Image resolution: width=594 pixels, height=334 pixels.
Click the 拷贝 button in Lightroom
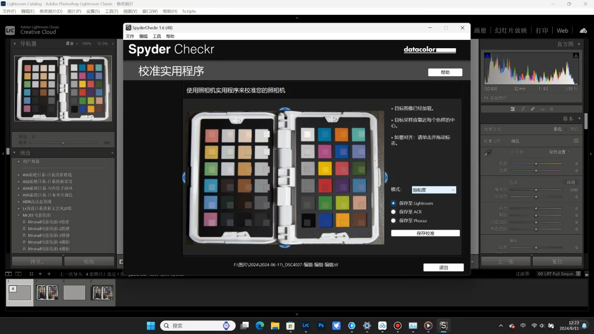pos(37,261)
